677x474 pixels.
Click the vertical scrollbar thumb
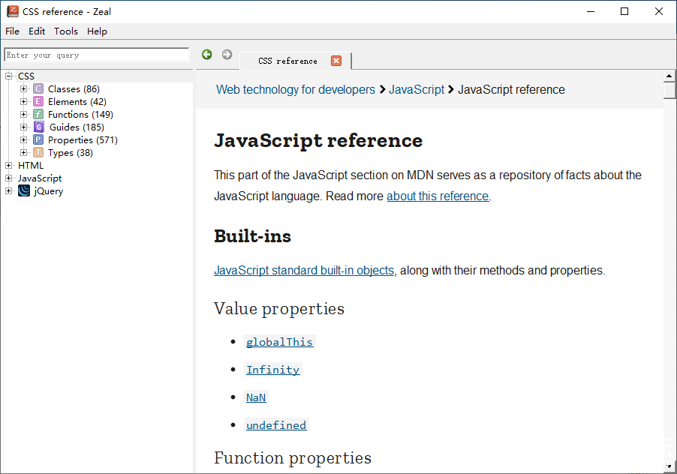pos(669,90)
